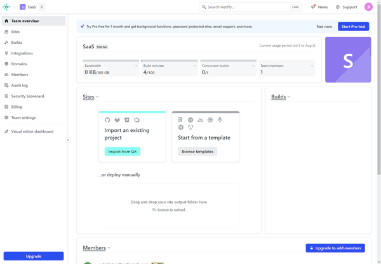Image resolution: width=381 pixels, height=264 pixels.
Task: Click the Remix R template icon
Action: click(x=180, y=120)
